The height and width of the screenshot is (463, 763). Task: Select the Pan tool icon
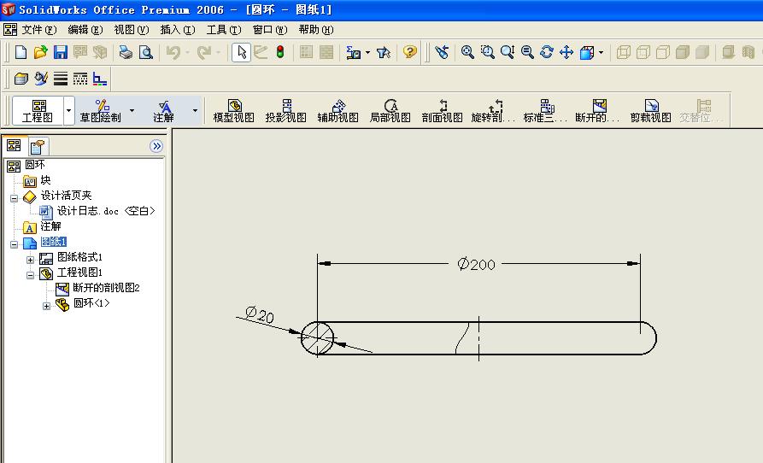click(x=566, y=52)
